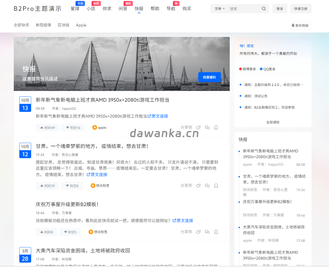Screen dimensions: 329x267
Task: Open notice about theme upgrade 2.3.0
Action: pyautogui.click(x=274, y=85)
